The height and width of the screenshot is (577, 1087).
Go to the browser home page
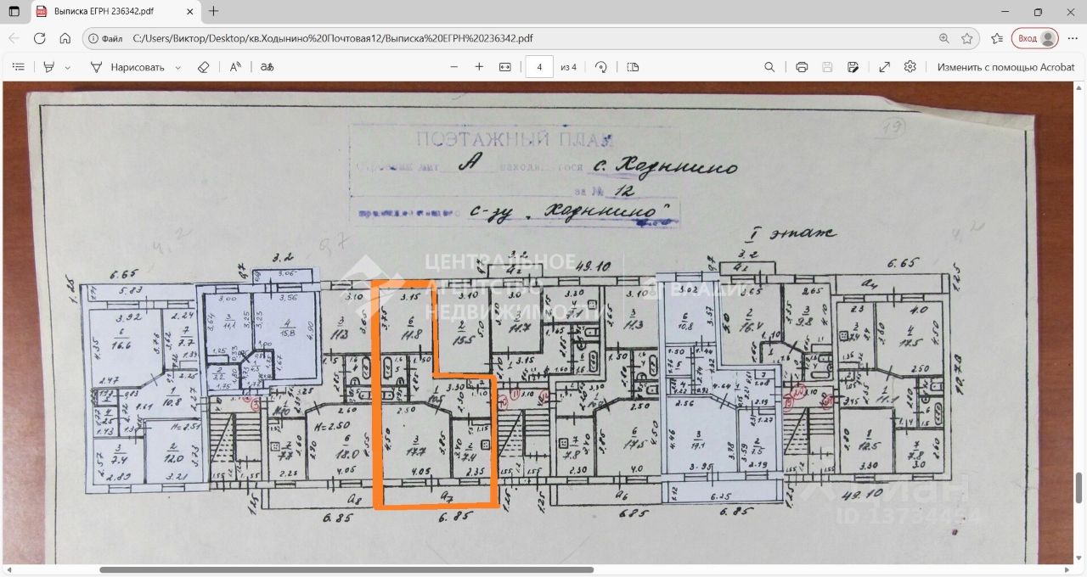pos(65,38)
